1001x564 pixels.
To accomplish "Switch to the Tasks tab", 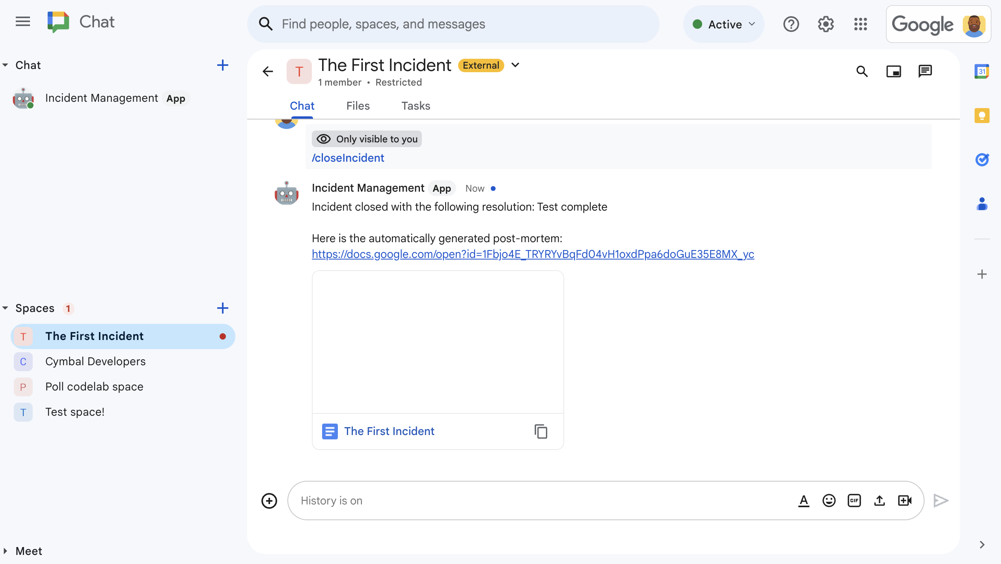I will [415, 105].
